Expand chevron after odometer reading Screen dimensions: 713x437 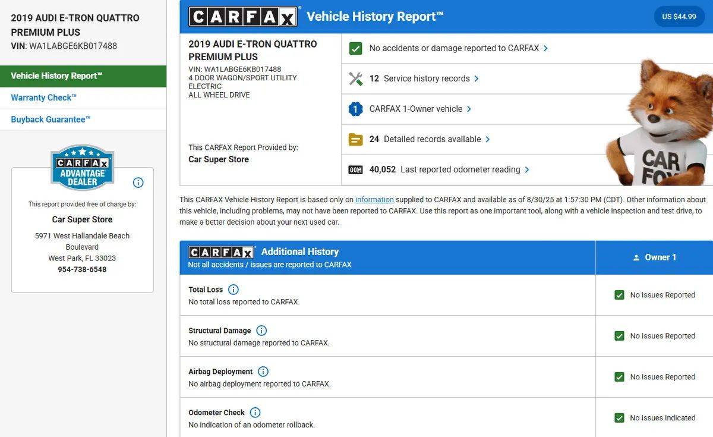(527, 169)
